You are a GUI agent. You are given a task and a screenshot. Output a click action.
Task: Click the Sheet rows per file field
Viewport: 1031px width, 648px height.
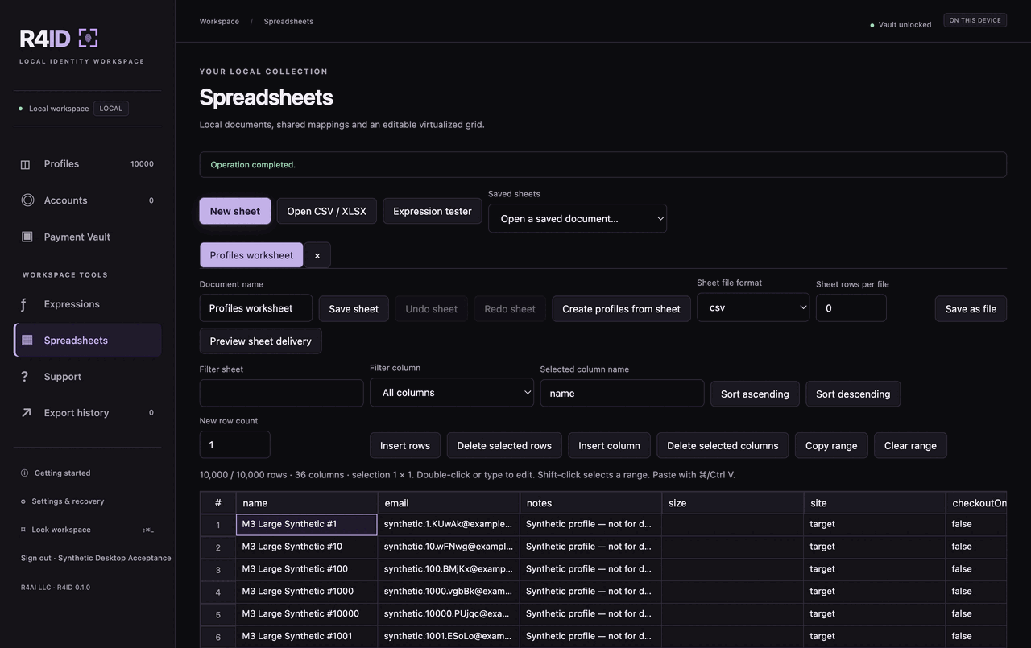pos(851,308)
